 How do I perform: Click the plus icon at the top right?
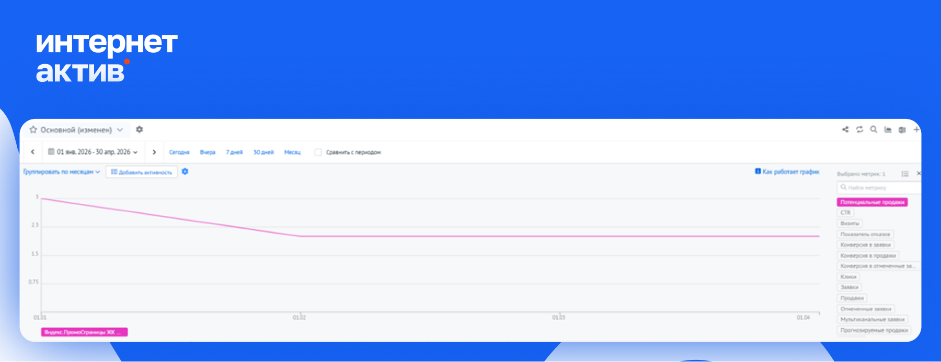[x=916, y=129]
